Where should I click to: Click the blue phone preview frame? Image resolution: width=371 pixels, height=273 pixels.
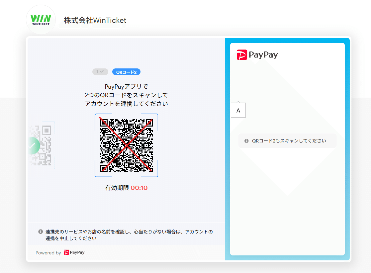click(287, 148)
